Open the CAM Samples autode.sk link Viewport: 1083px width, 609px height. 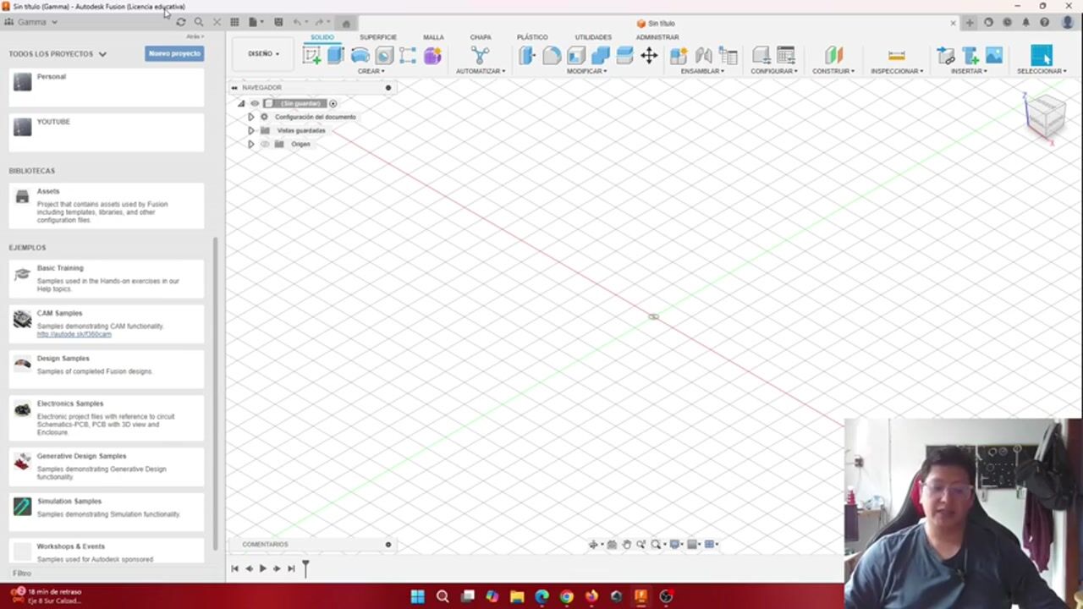[74, 334]
